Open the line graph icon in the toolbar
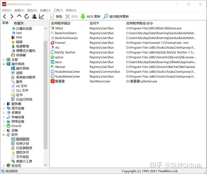Image resolution: width=207 pixels, height=174 pixels. (42, 16)
